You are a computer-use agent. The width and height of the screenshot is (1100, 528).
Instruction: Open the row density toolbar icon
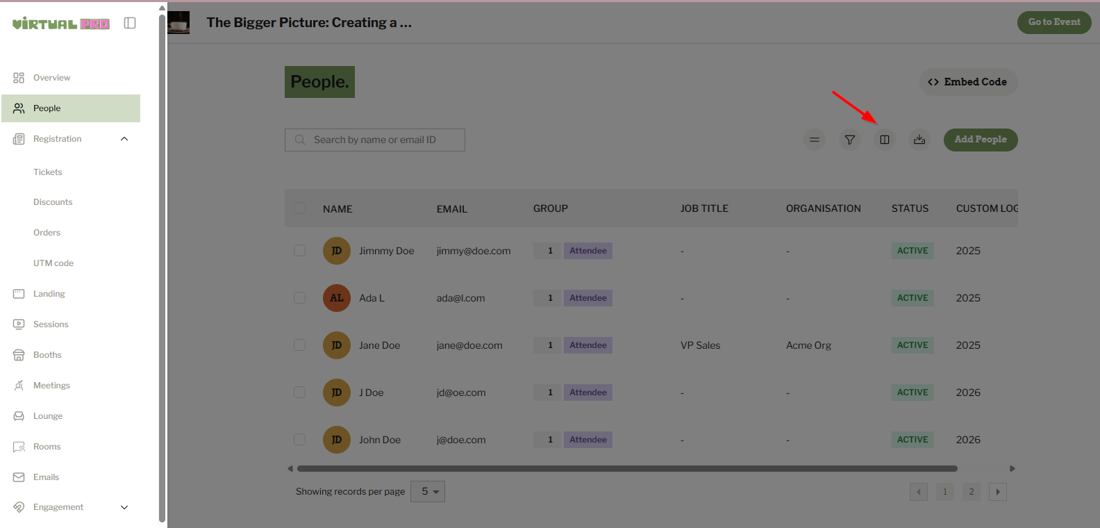pos(815,140)
